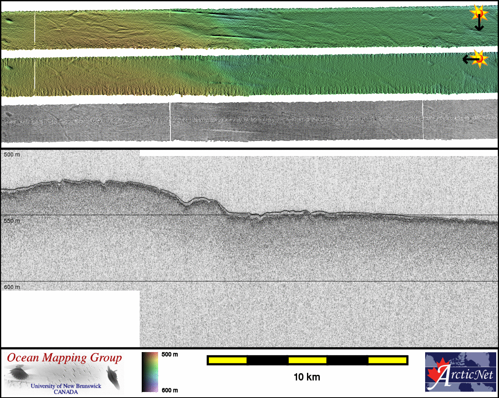499x398 pixels.
Task: Click the 550 m depth line label
Action: pyautogui.click(x=12, y=221)
